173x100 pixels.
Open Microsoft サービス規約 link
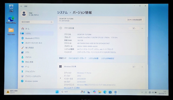pyautogui.click(x=72, y=88)
